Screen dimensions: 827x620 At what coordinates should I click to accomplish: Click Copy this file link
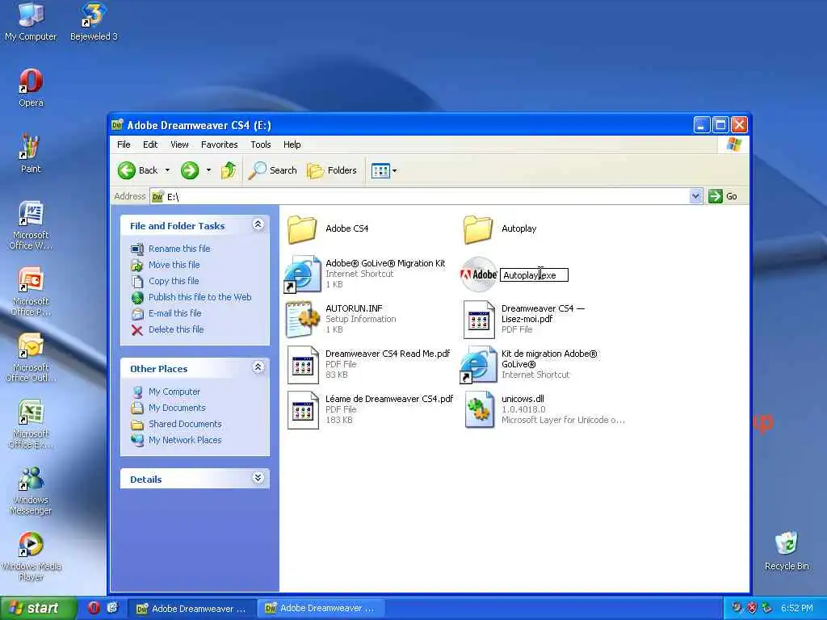coord(174,281)
